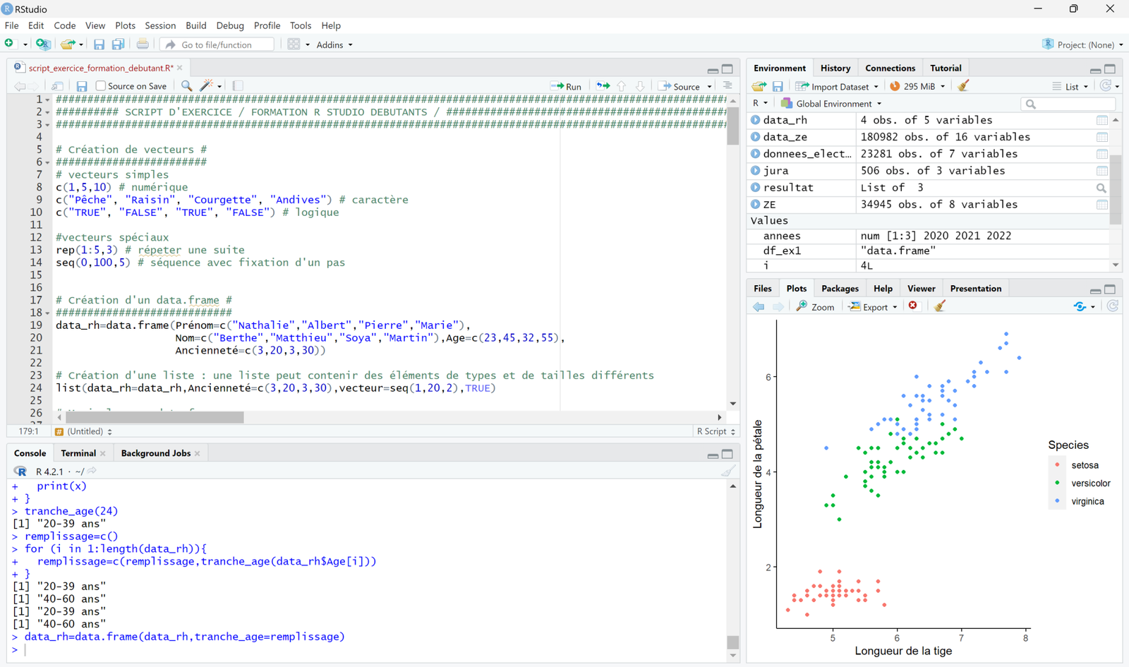Click the go to next section arrow
1129x667 pixels.
(640, 86)
